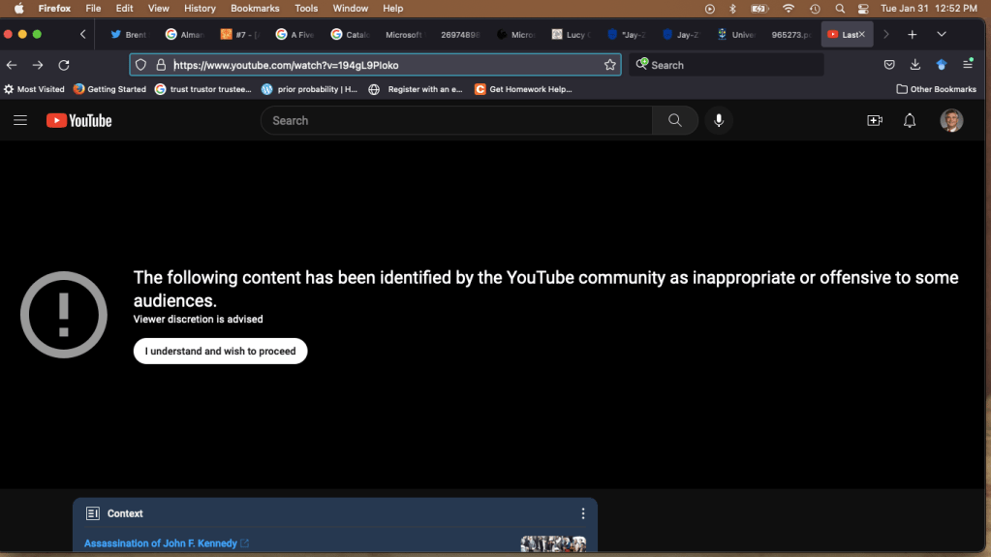This screenshot has width=991, height=557.
Task: Open the Create video camera icon
Action: pyautogui.click(x=875, y=121)
